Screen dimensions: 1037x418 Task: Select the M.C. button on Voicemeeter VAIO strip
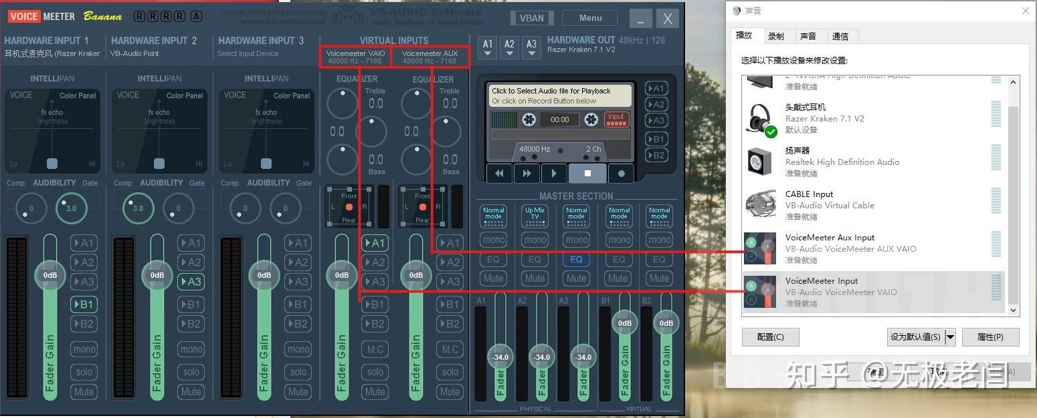375,349
